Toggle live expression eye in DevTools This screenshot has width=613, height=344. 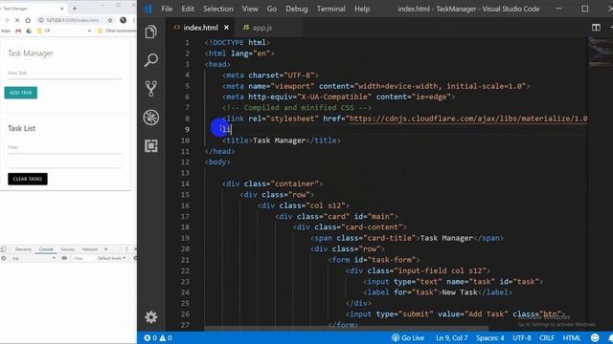(x=64, y=258)
